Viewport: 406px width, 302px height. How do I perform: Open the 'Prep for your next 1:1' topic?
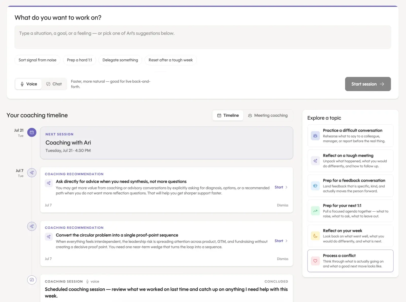[x=350, y=211]
